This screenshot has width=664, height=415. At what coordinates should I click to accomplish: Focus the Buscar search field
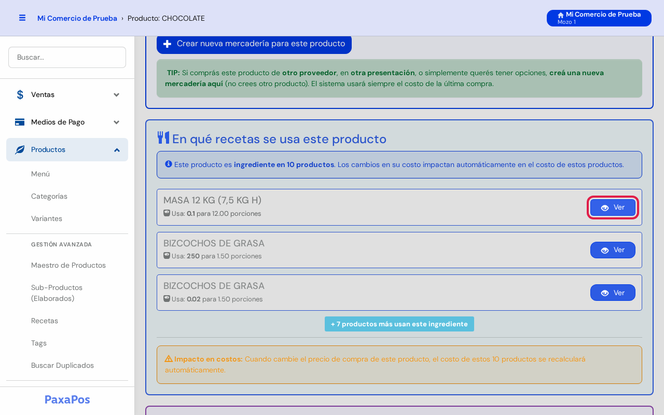pyautogui.click(x=67, y=57)
